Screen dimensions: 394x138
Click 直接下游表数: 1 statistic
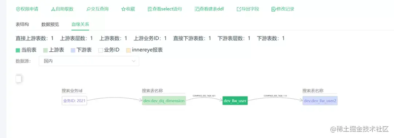click(x=192, y=38)
